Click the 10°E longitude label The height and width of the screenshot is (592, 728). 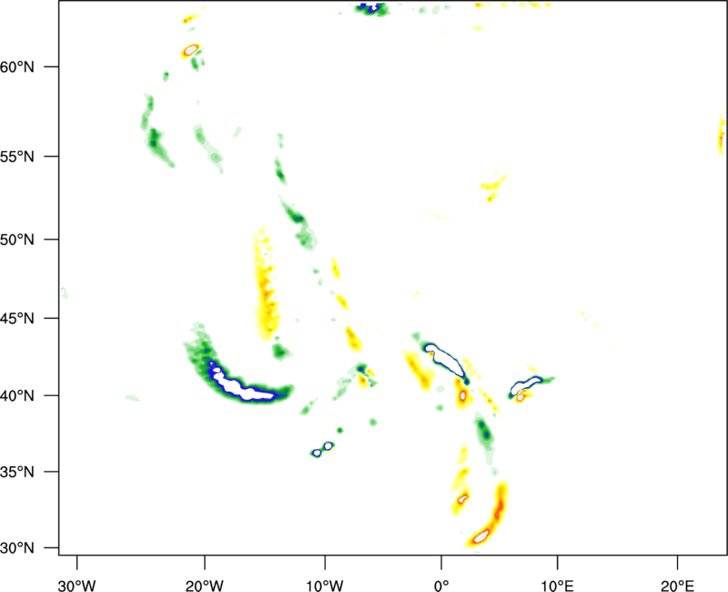pos(557,586)
